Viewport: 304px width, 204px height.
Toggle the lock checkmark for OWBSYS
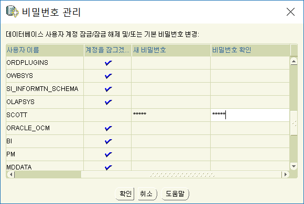(x=108, y=76)
